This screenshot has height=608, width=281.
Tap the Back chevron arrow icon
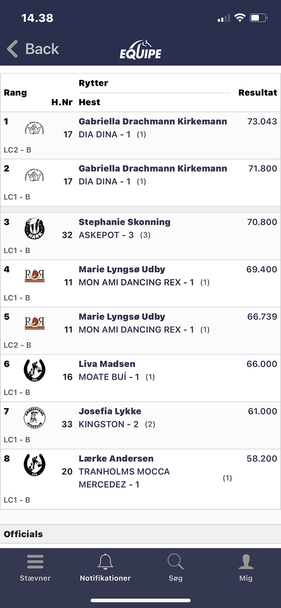coord(13,49)
